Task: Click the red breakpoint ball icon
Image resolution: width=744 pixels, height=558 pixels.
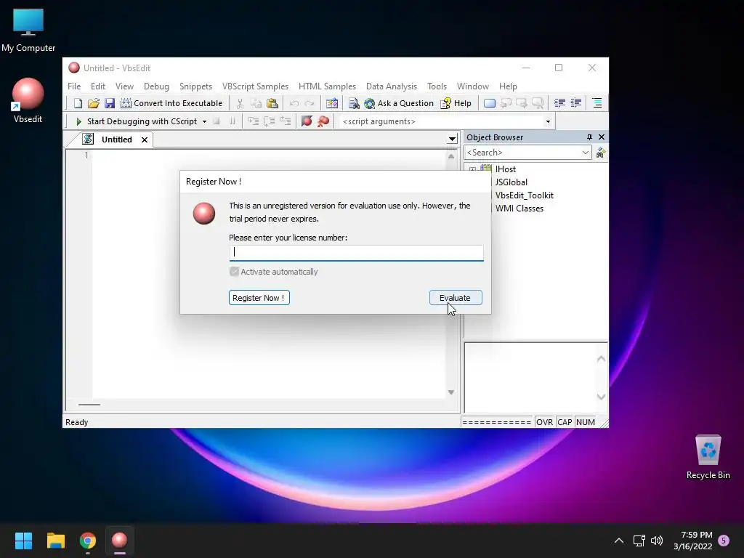Action: point(307,121)
